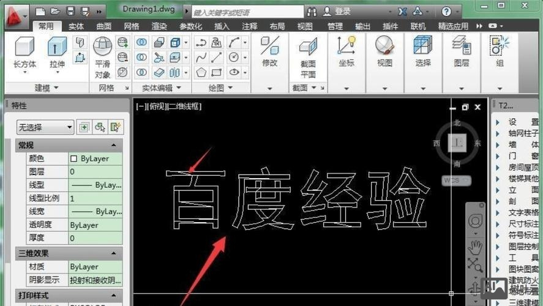
Task: Click the Save As icon in quick access toolbar
Action: tap(85, 12)
